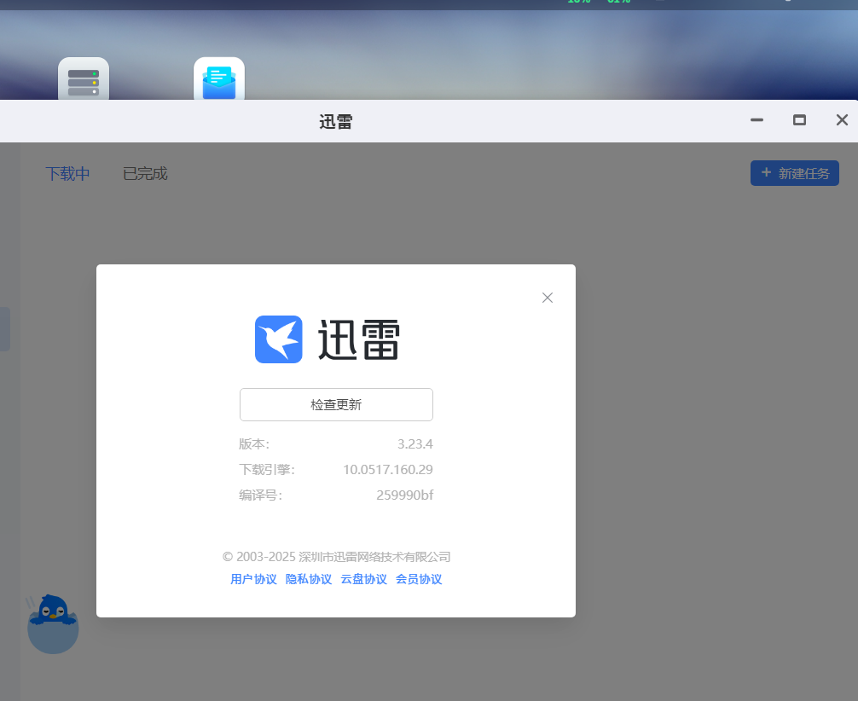Click the 检查更新 button

pyautogui.click(x=336, y=404)
